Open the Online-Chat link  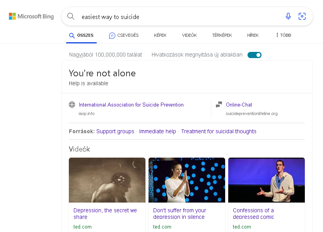tap(239, 105)
